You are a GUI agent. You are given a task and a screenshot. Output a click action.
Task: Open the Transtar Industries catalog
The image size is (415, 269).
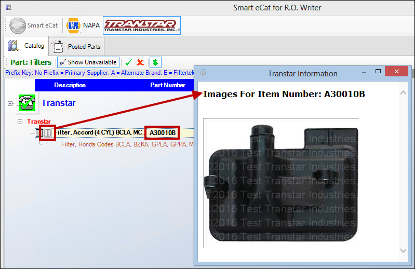(x=141, y=25)
